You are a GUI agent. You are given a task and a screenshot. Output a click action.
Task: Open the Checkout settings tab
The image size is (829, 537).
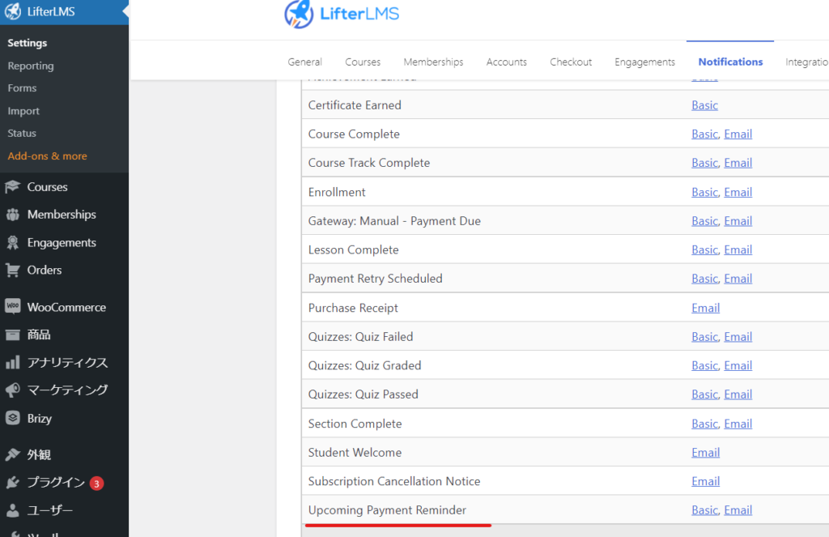click(x=571, y=62)
